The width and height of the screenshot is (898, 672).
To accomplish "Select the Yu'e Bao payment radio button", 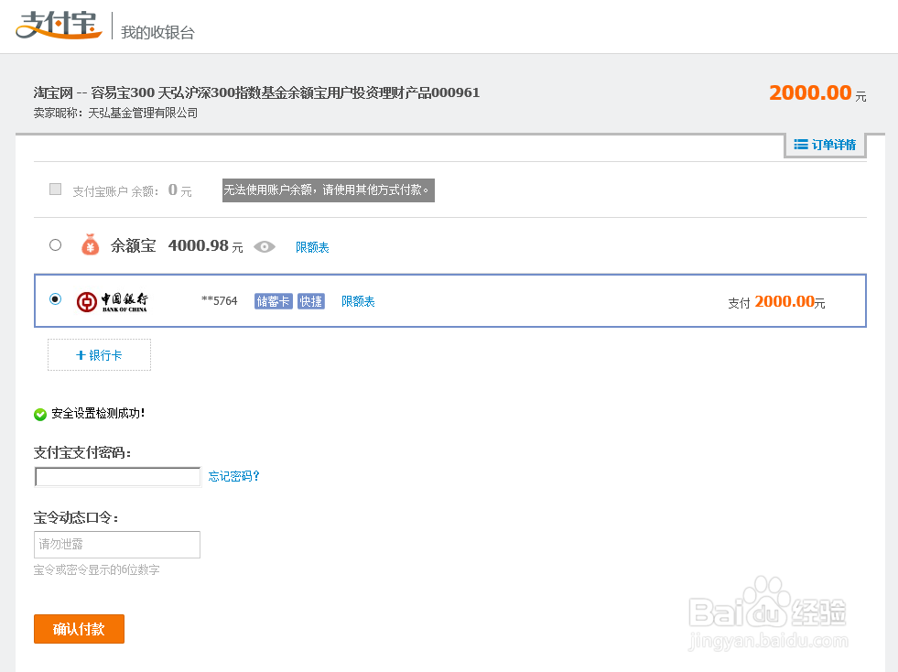I will point(56,245).
